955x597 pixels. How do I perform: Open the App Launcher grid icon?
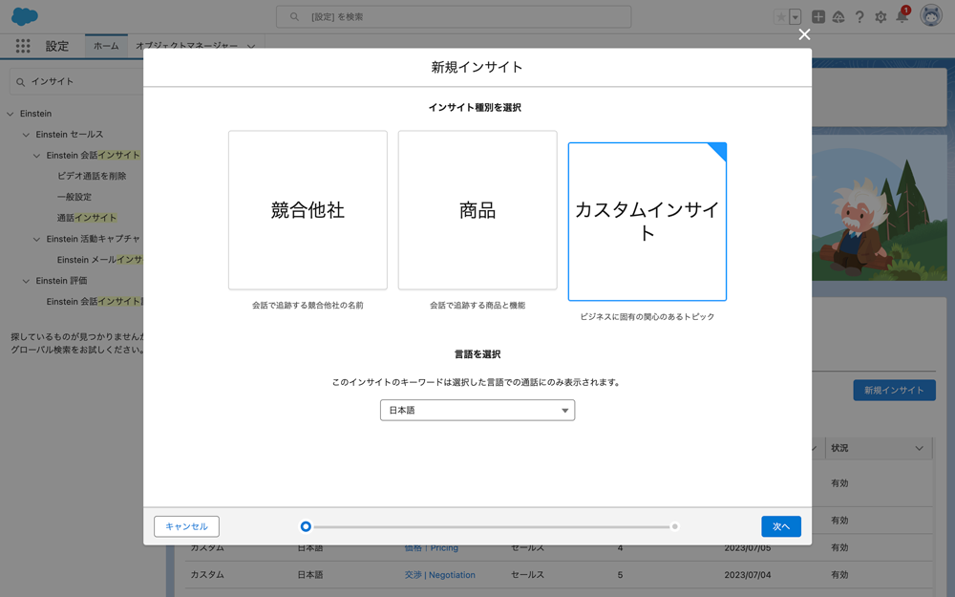(23, 46)
